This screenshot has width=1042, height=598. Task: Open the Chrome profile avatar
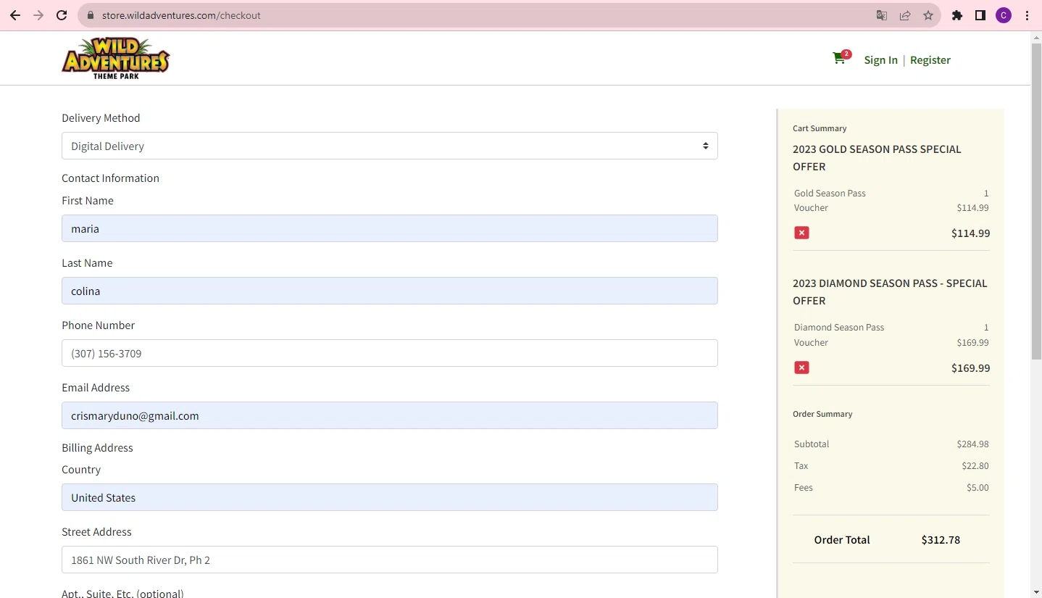click(1004, 15)
